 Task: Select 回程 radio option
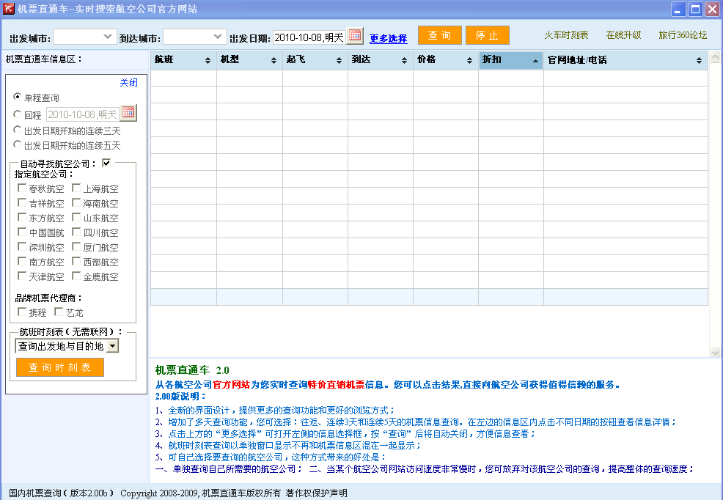[x=18, y=114]
